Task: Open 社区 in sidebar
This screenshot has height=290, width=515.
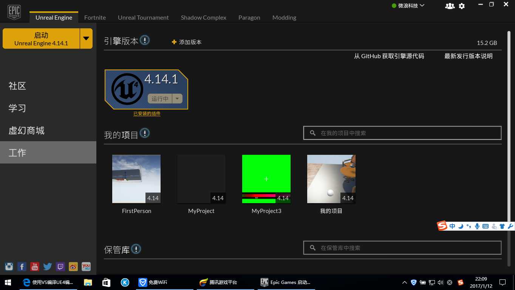Action: (x=48, y=86)
